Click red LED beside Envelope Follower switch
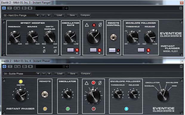The width and height of the screenshot is (185, 115). coord(148,50)
